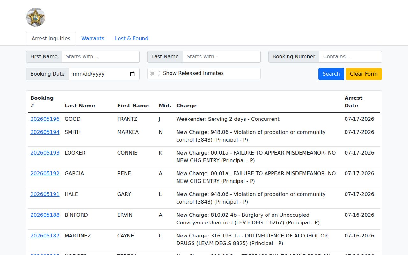Image resolution: width=408 pixels, height=255 pixels.
Task: Click first name GARY
Action: pyautogui.click(x=124, y=194)
